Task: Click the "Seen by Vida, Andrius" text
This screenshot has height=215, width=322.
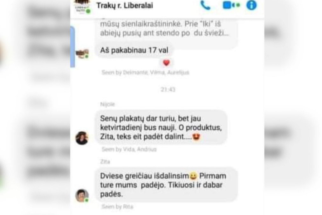Action: [129, 149]
